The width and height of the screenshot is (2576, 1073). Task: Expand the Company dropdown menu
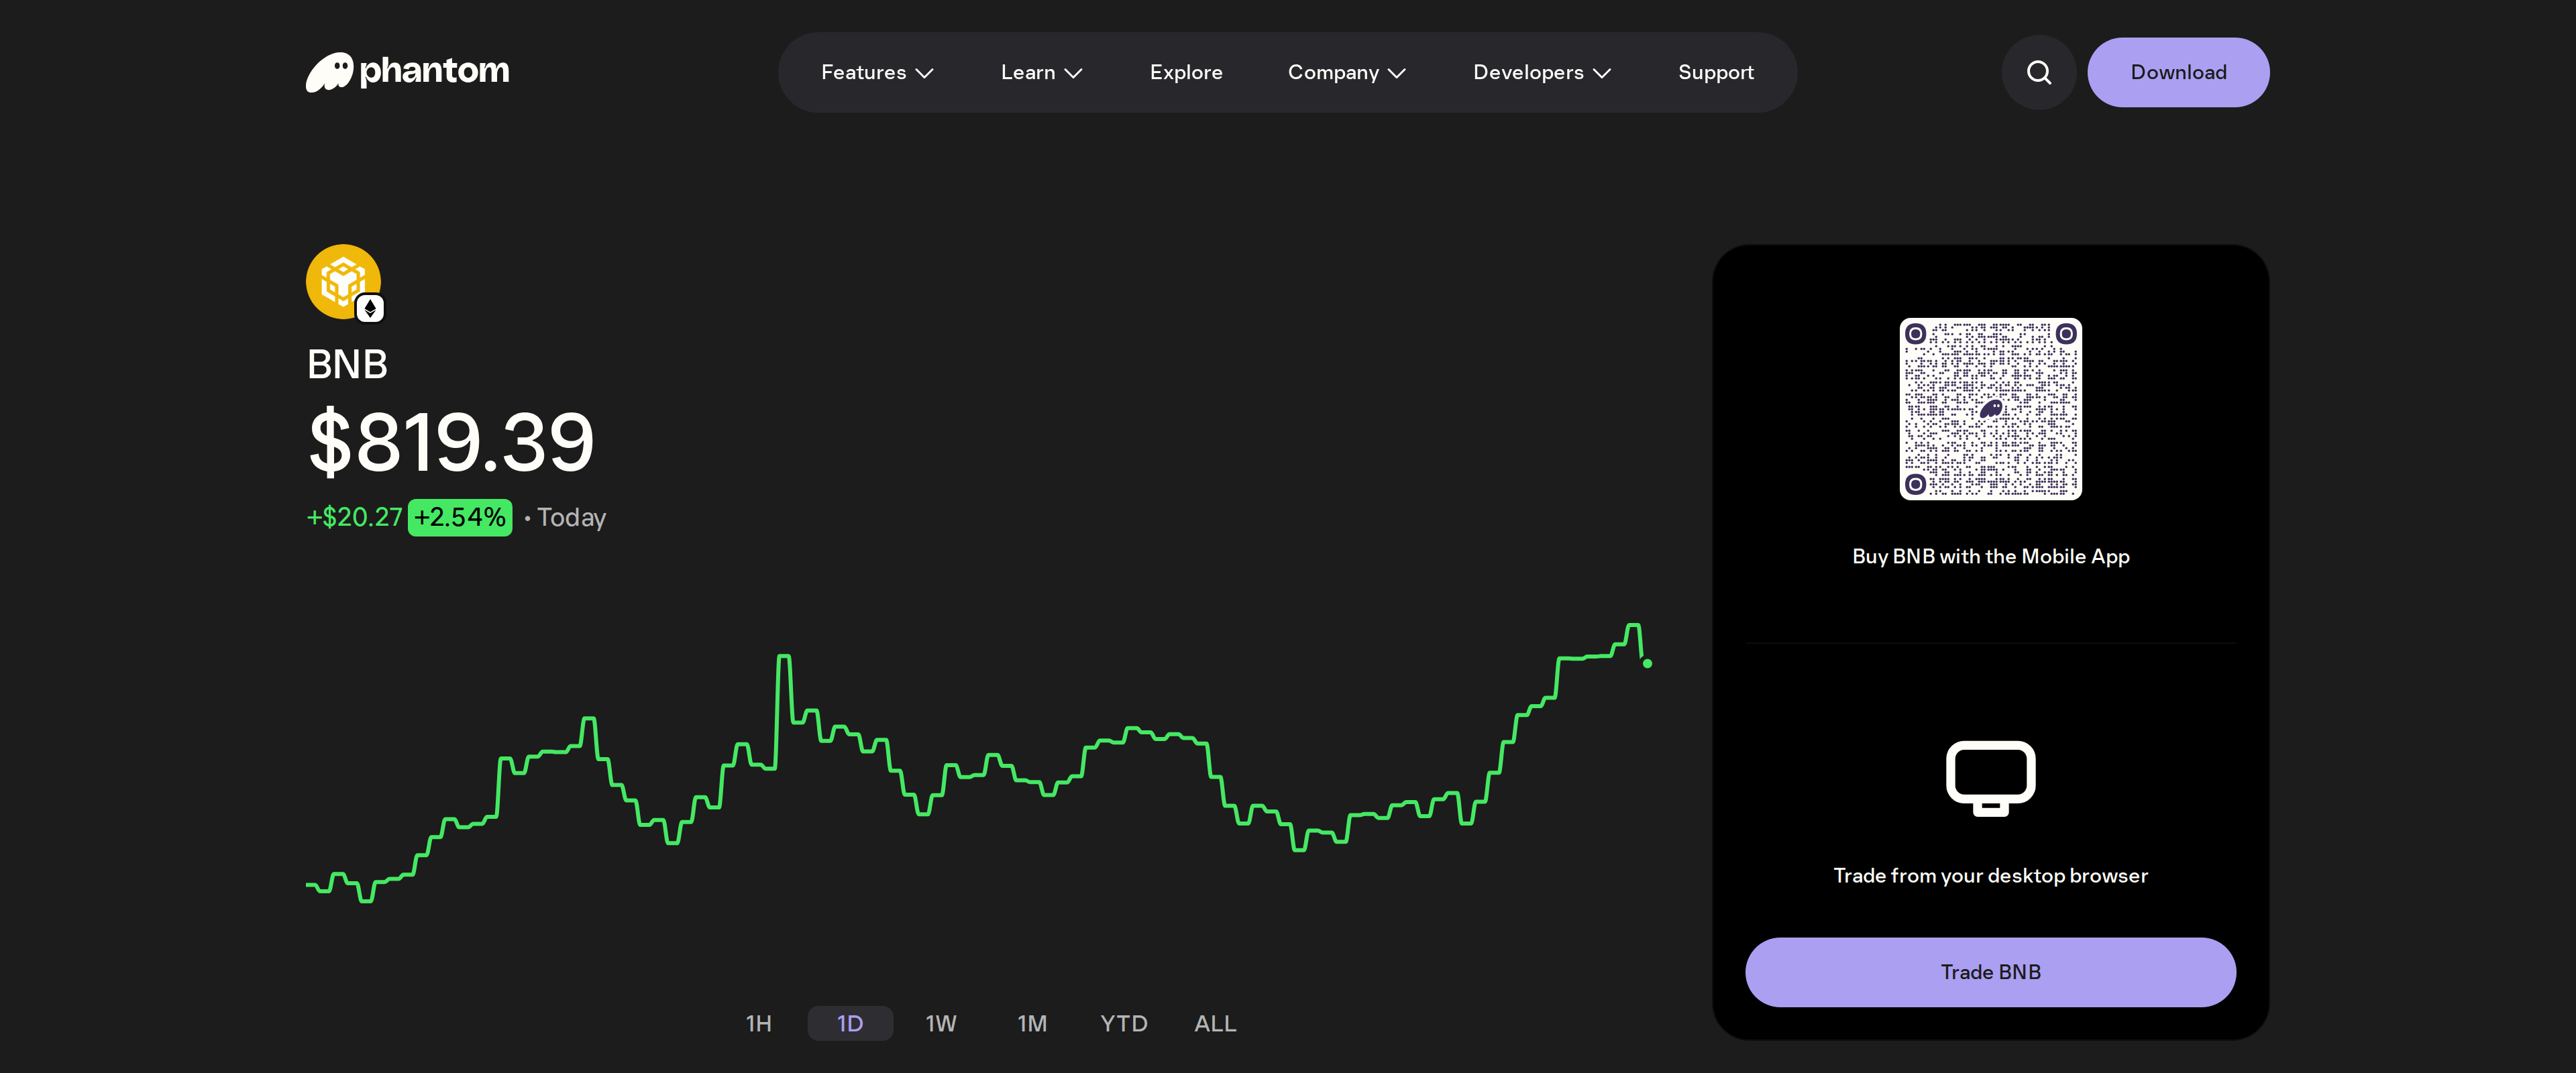[x=1346, y=72]
